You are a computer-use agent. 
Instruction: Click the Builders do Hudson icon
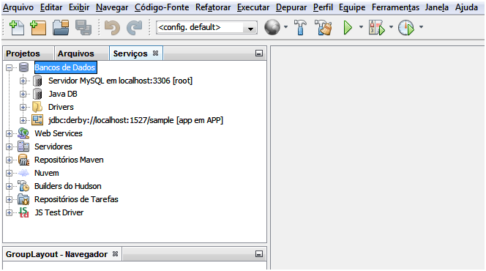click(23, 186)
